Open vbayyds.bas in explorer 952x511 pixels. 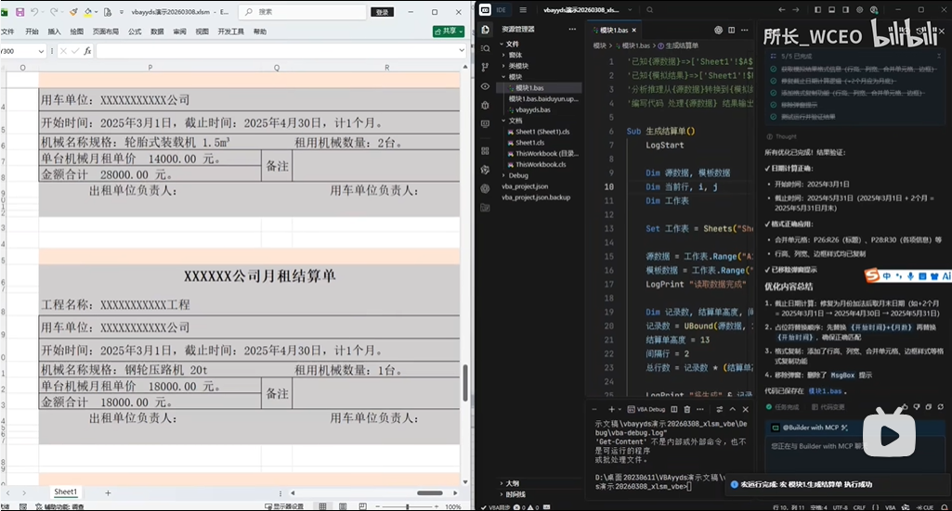click(x=532, y=109)
